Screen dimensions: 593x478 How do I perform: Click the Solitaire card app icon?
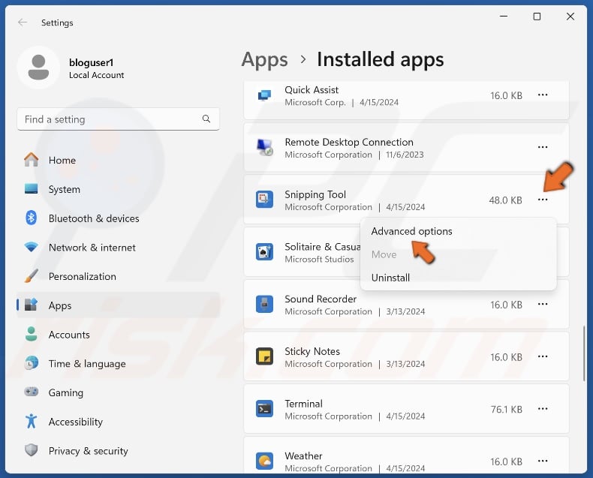(x=264, y=251)
